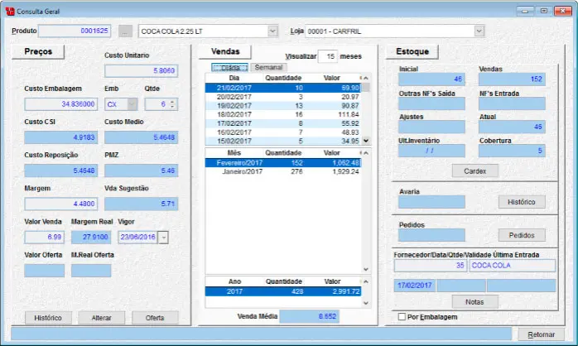This screenshot has width=578, height=346.
Task: Select the Fevereiro/2017 monthly row
Action: click(282, 163)
